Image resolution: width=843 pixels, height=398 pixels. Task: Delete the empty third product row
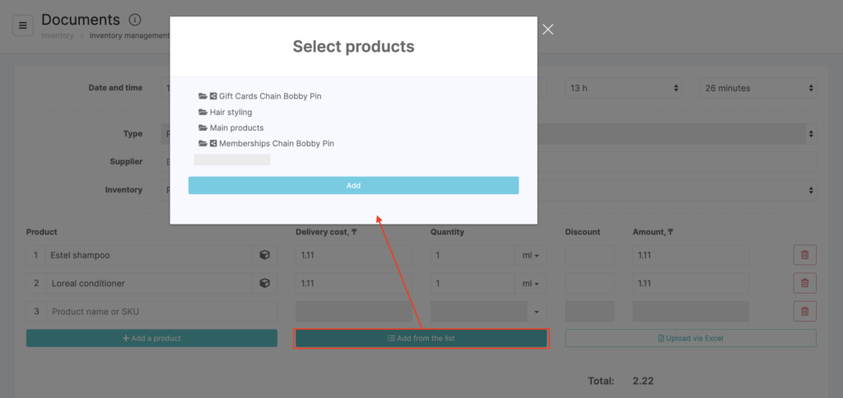pos(804,312)
